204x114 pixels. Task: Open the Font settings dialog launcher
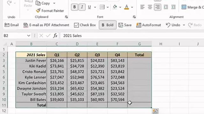click(134, 17)
